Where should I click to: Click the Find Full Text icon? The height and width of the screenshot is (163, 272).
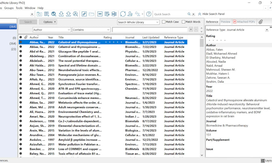coord(75,14)
